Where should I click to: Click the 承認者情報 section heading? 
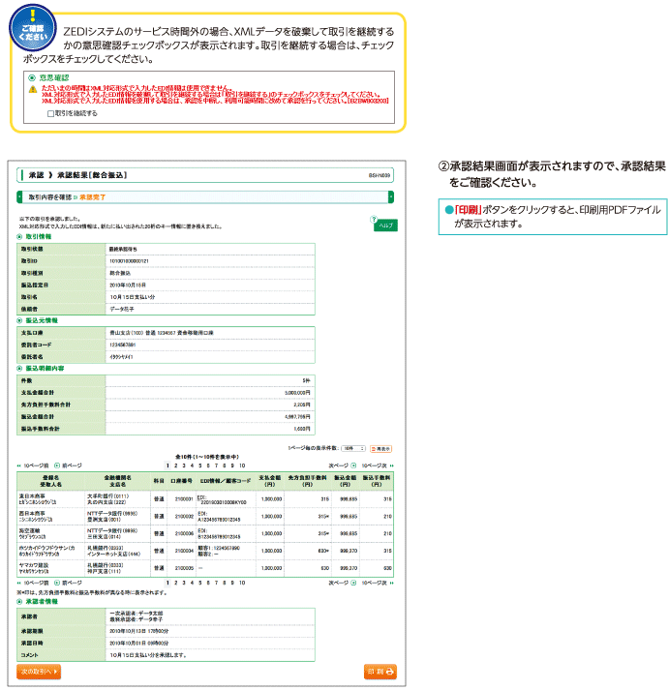coord(41,601)
